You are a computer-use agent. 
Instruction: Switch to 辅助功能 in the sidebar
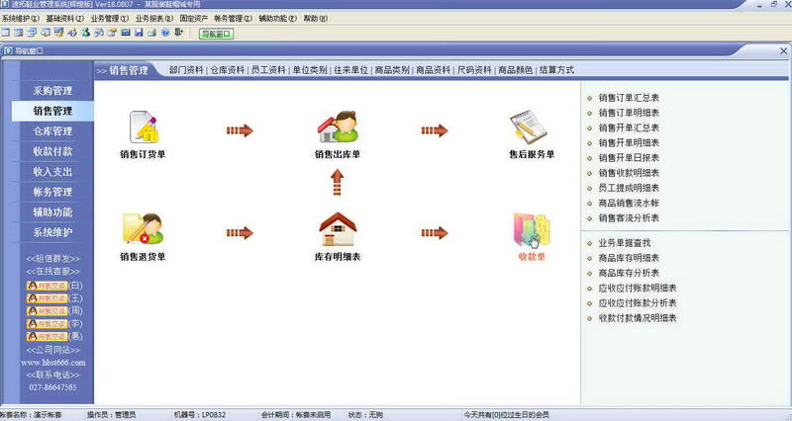coord(52,211)
